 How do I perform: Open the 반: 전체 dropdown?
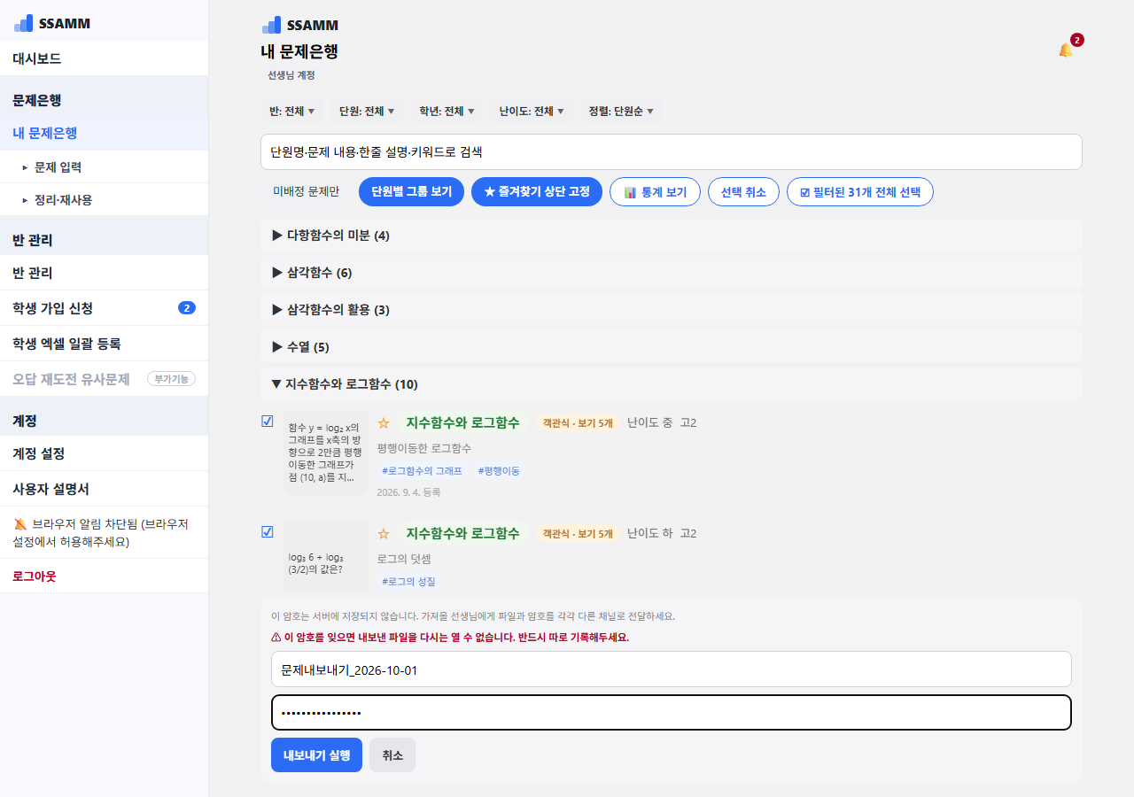click(x=291, y=112)
